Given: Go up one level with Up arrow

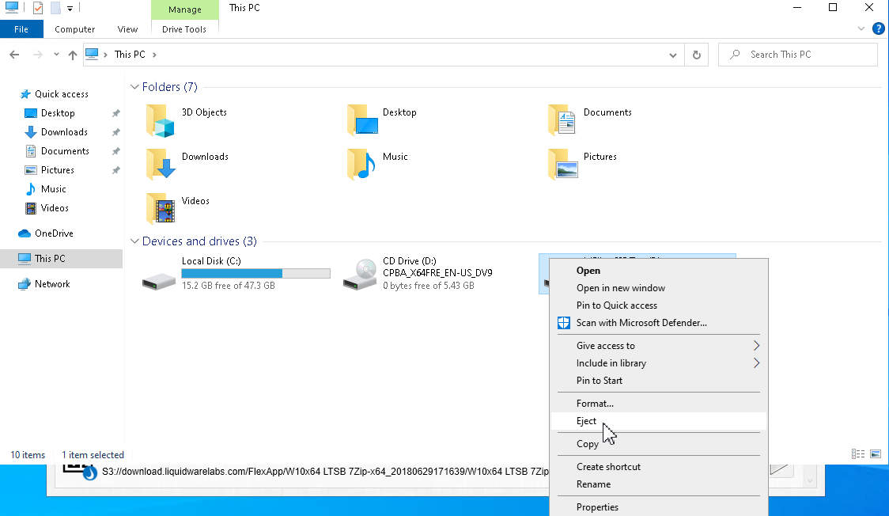Looking at the screenshot, I should (x=73, y=55).
